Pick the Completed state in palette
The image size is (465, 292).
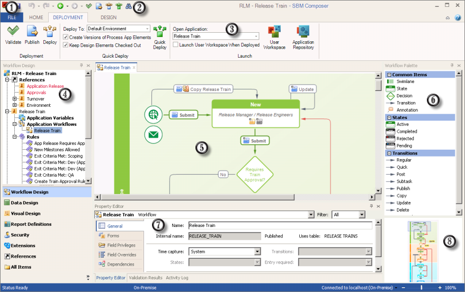pyautogui.click(x=407, y=132)
